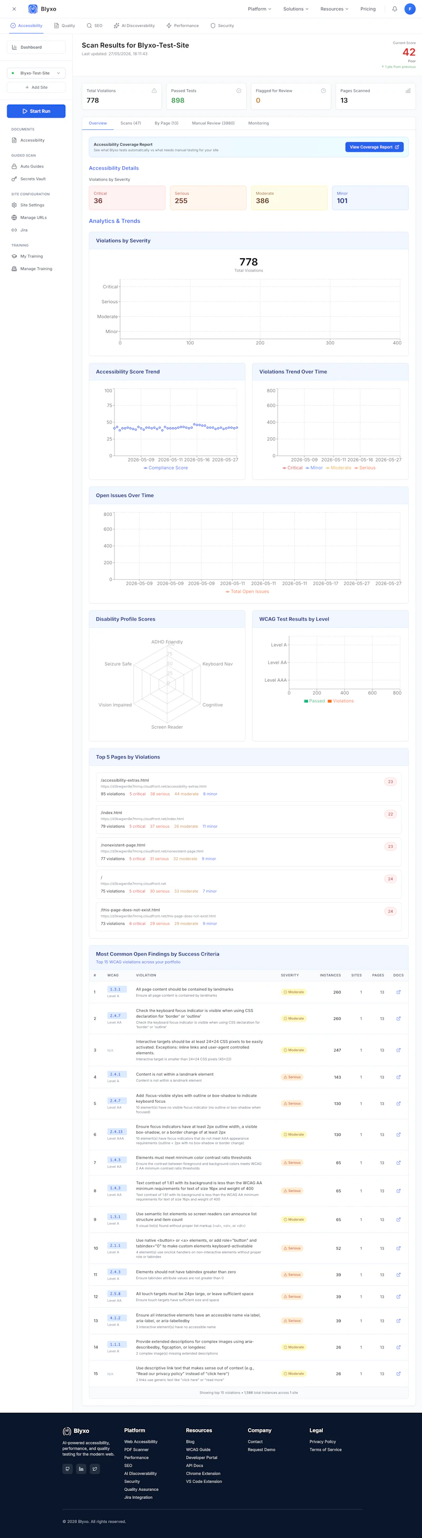This screenshot has height=1538, width=422.
Task: Expand the Blyxo-Test-Site selector
Action: (x=36, y=73)
